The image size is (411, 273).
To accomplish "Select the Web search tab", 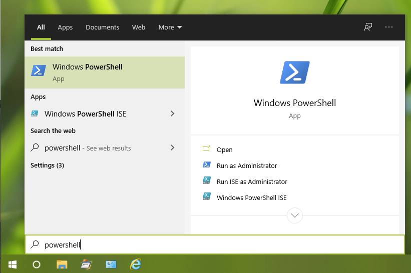I will [x=139, y=27].
